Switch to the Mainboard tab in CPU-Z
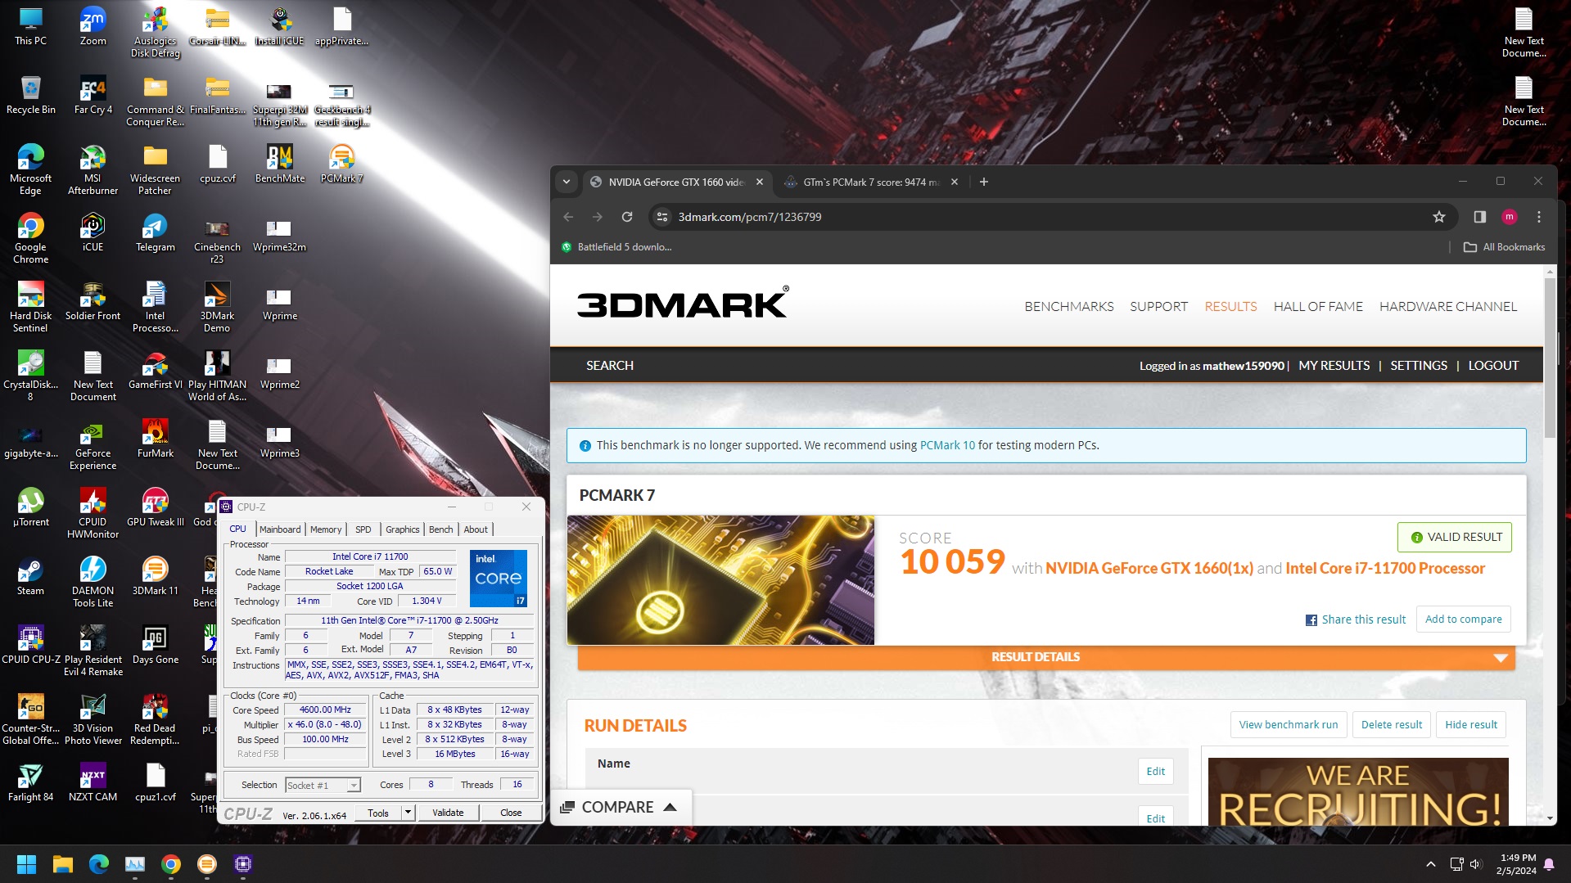 (280, 529)
